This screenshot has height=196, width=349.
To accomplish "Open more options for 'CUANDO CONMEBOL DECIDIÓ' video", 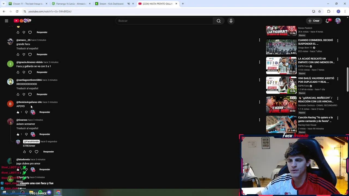I will coord(338,41).
